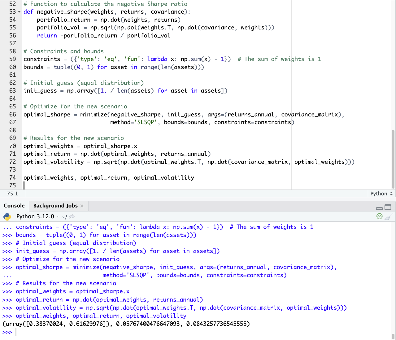Viewport: 396px width, 340px height.
Task: Minimize the Console pane
Action: coord(379,207)
